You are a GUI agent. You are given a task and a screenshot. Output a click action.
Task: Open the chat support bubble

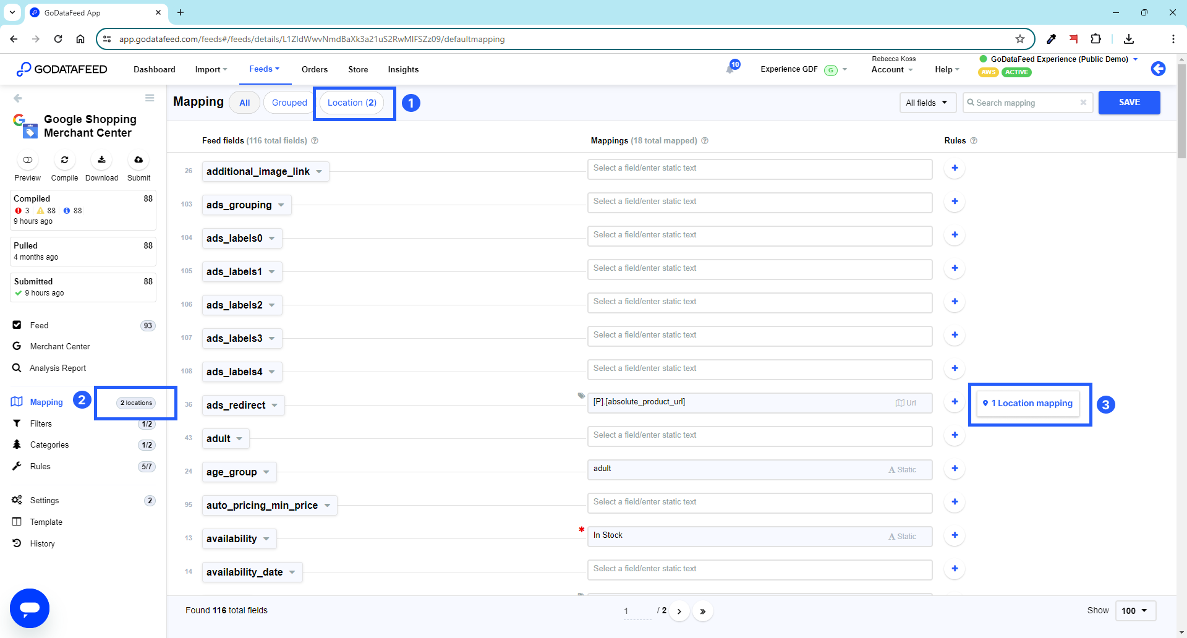pyautogui.click(x=30, y=608)
